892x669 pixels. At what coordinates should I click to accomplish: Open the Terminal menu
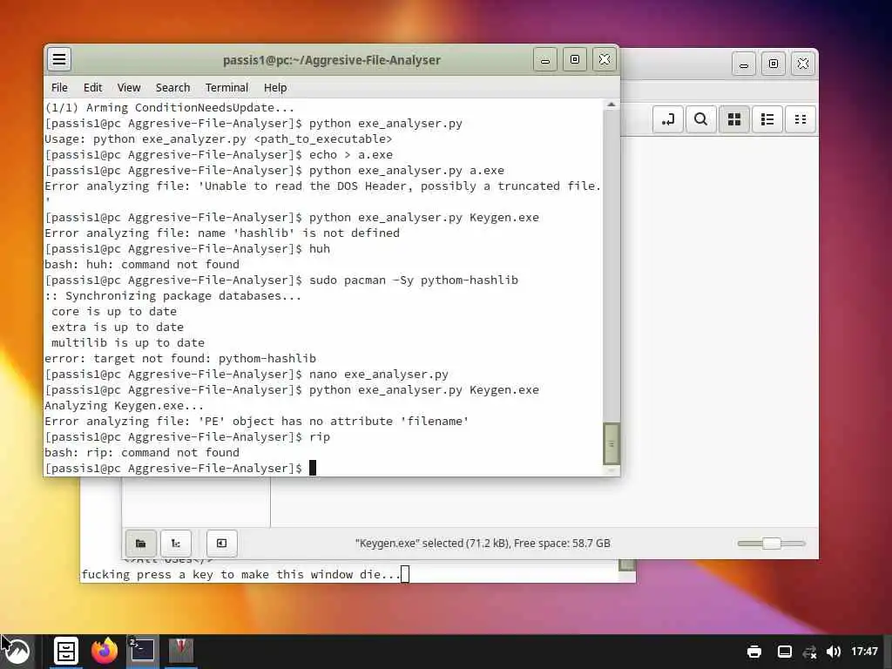click(x=227, y=88)
